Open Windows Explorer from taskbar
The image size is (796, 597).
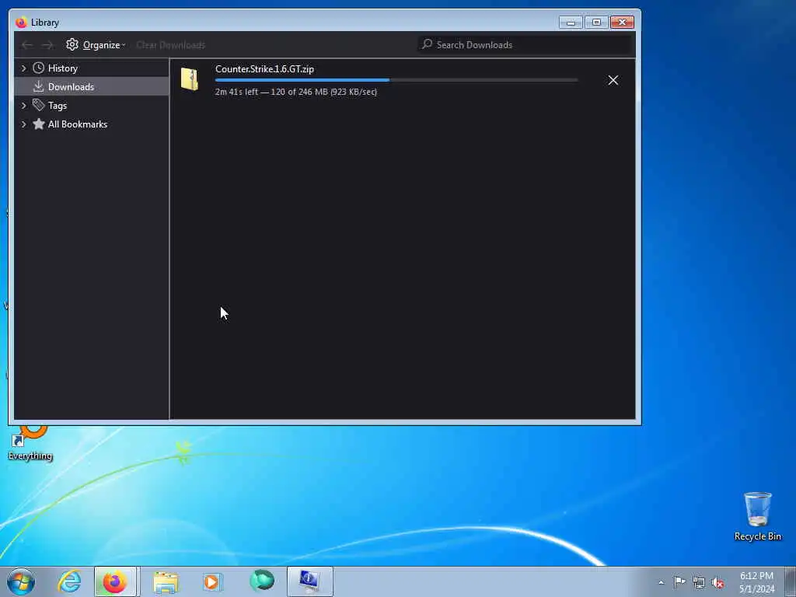click(166, 581)
